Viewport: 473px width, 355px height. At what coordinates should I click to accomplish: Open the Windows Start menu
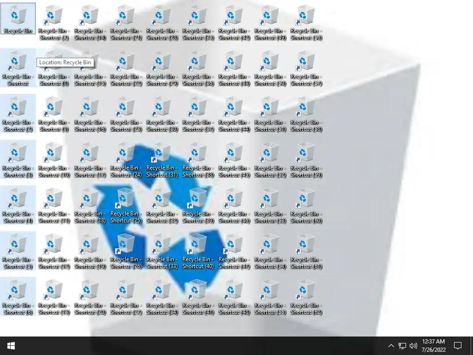point(11,346)
